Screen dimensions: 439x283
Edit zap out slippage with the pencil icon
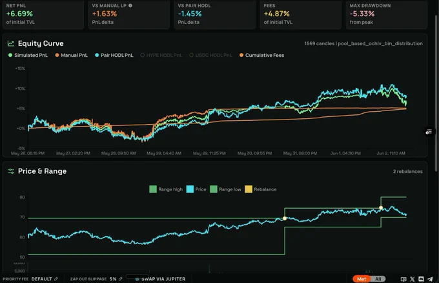coord(120,278)
